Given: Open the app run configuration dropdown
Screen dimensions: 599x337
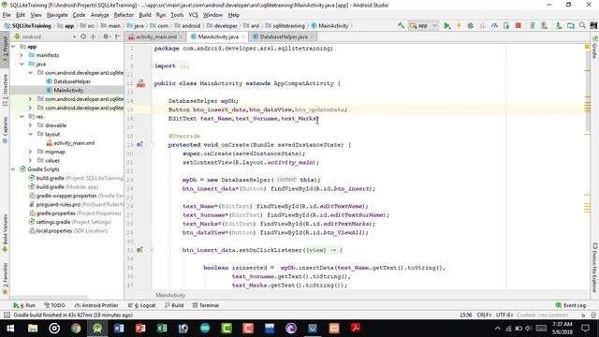Looking at the screenshot, I should (x=423, y=25).
